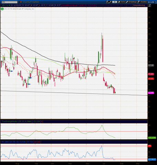Click the TrueStrengthIndex study header
The image size is (157, 165).
(x=17, y=121)
